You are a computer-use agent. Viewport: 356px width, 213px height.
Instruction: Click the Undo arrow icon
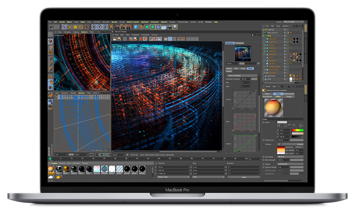[52, 27]
